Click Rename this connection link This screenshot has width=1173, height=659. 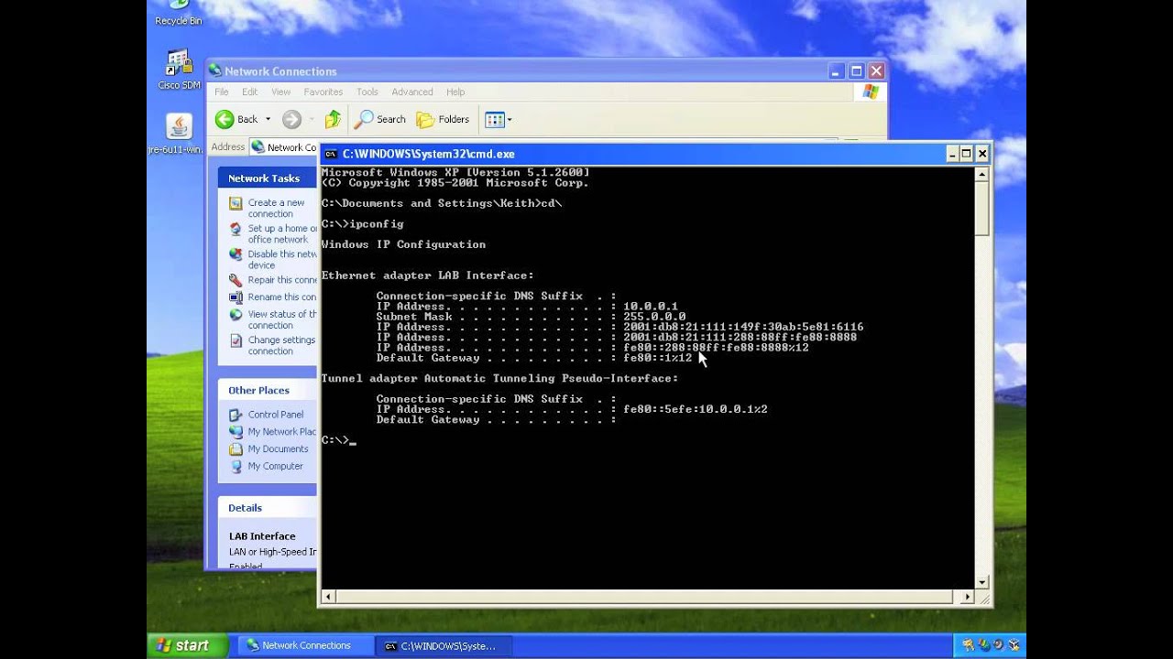[282, 297]
